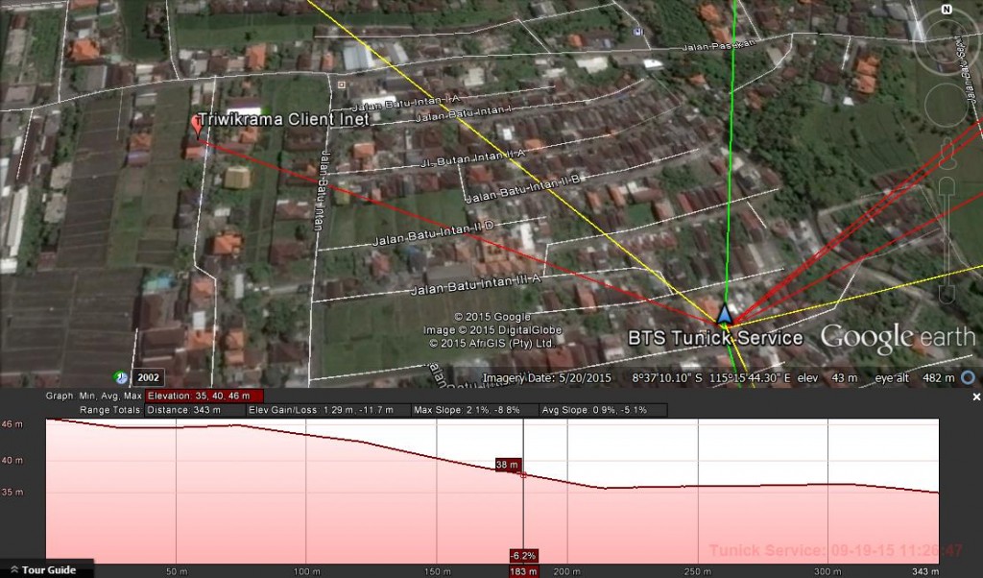Click the compass North 'N' marker
This screenshot has width=983, height=578.
[x=947, y=10]
